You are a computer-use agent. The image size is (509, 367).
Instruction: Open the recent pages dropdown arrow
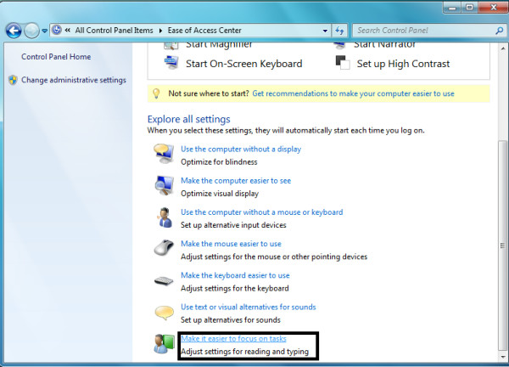44,31
